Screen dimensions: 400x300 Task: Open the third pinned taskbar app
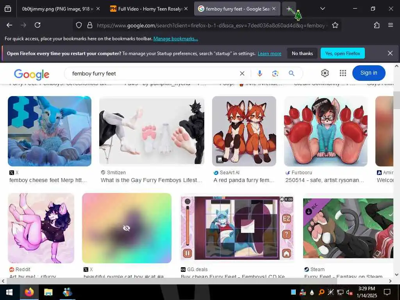click(x=67, y=292)
